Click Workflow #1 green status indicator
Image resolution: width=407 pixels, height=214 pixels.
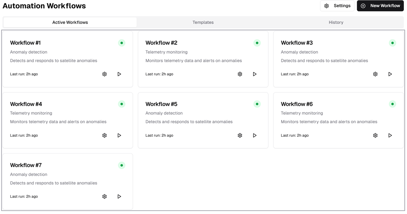[122, 43]
